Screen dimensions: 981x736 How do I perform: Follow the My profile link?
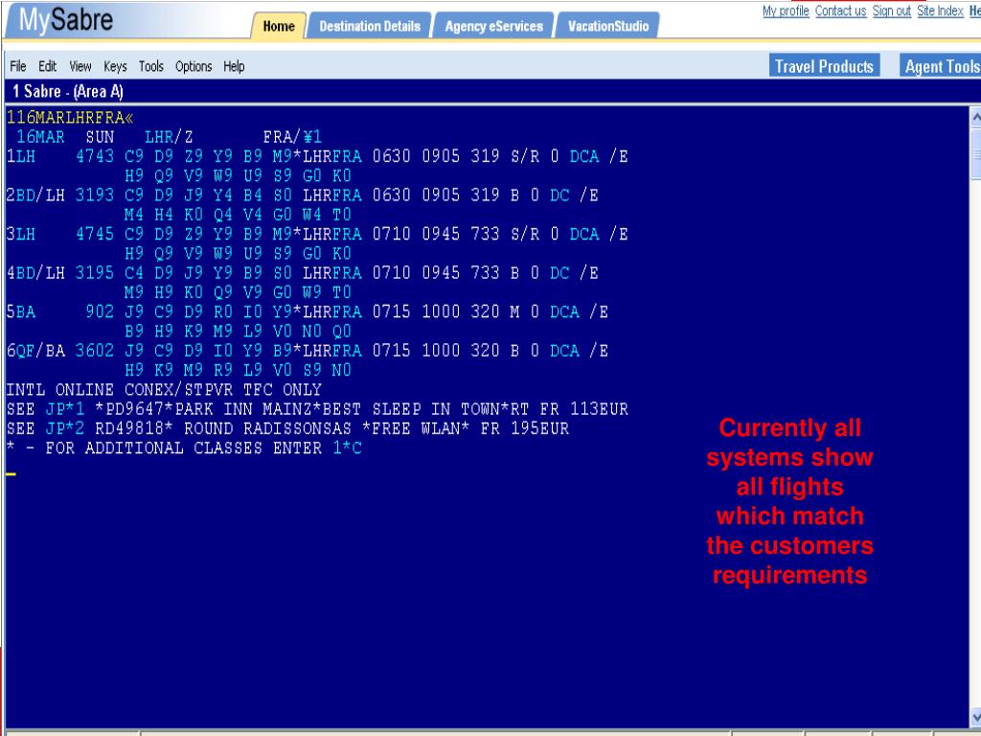786,11
